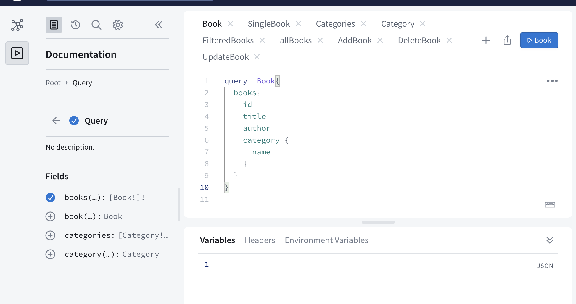Click the 'name' field in query editor
Viewport: 576px width, 304px height.
pyautogui.click(x=261, y=152)
